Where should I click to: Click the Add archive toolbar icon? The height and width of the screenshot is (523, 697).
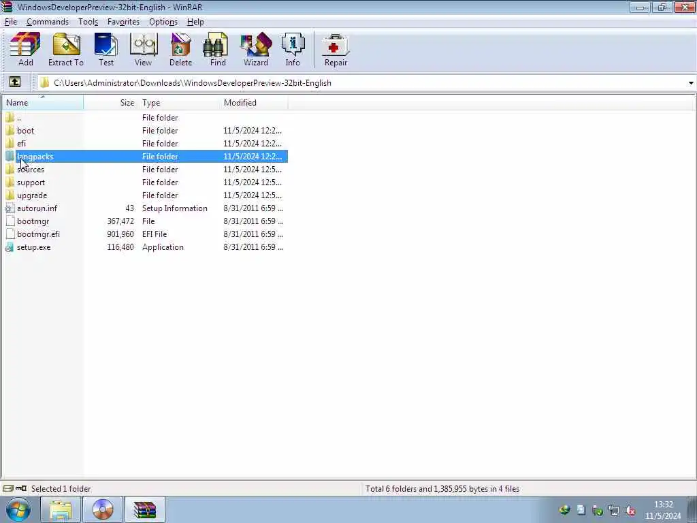25,49
